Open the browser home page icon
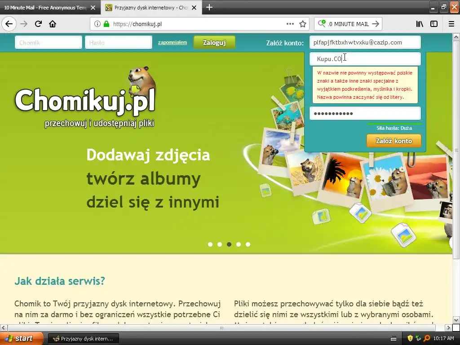This screenshot has height=345, width=460. point(53,24)
